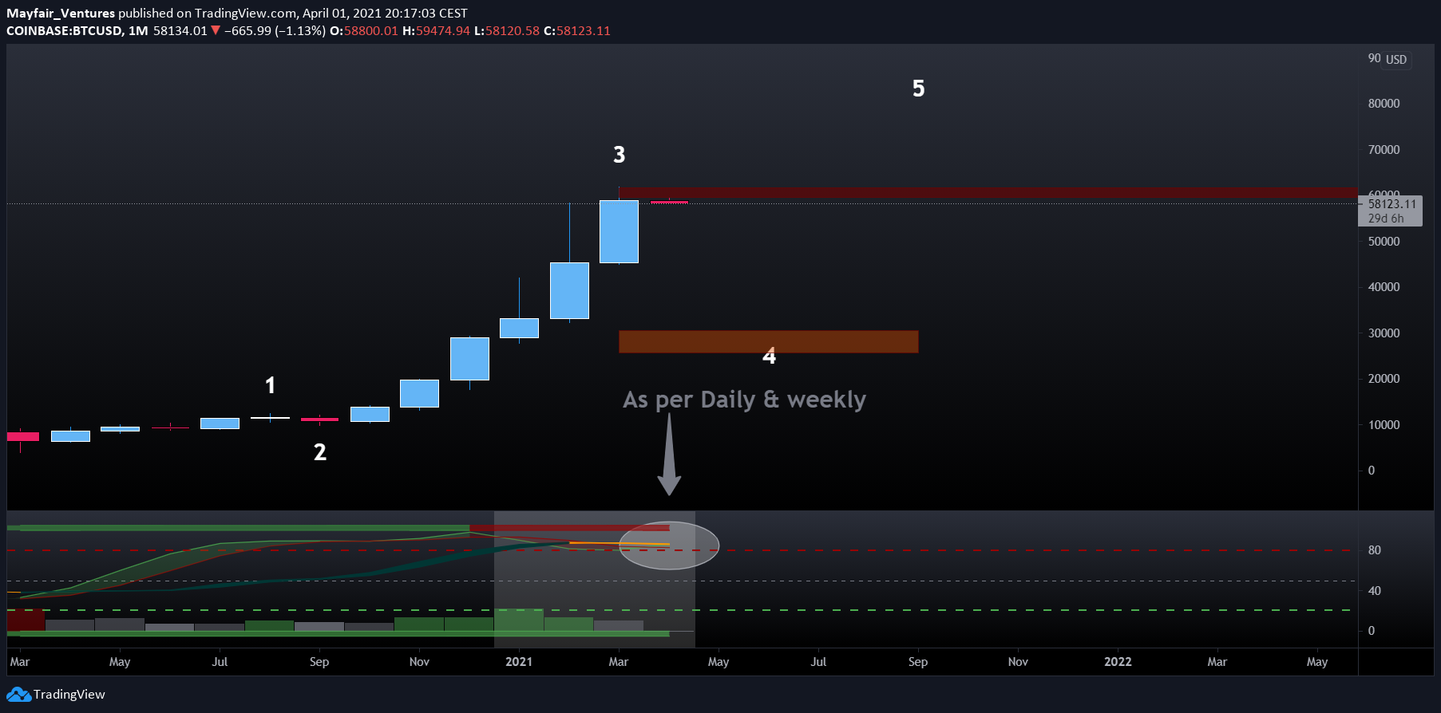Click the wave label 5

tap(919, 89)
